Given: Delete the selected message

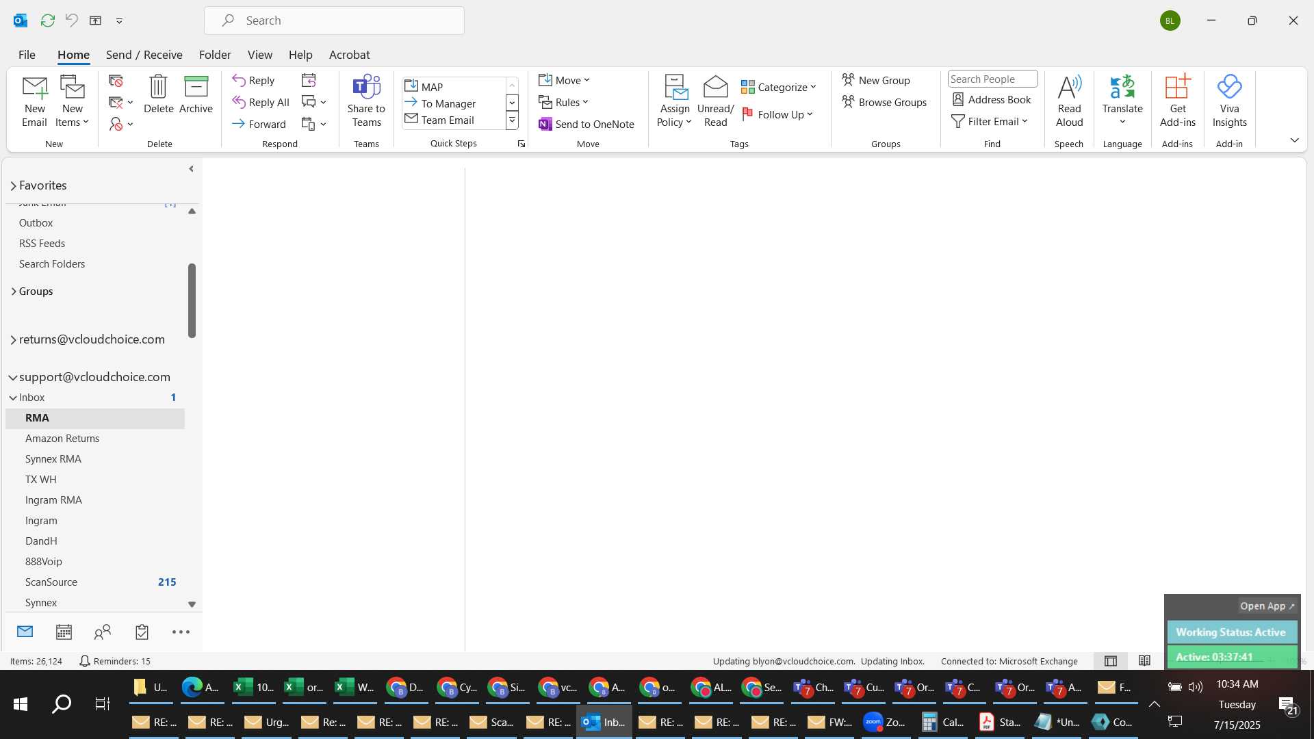Looking at the screenshot, I should tap(158, 94).
